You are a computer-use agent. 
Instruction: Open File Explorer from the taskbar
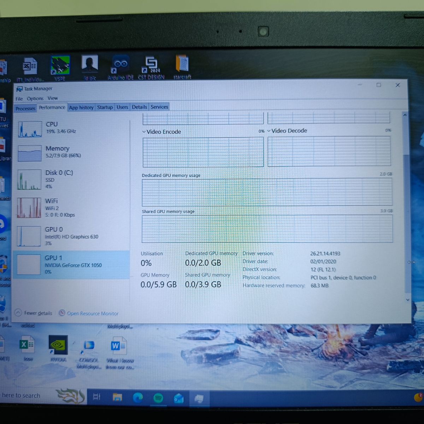tap(117, 397)
